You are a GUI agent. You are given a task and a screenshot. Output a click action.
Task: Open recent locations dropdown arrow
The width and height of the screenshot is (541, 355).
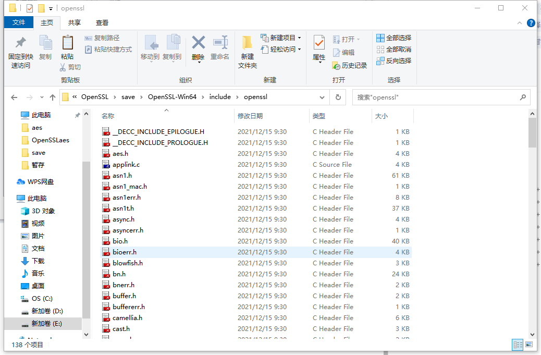coord(42,97)
